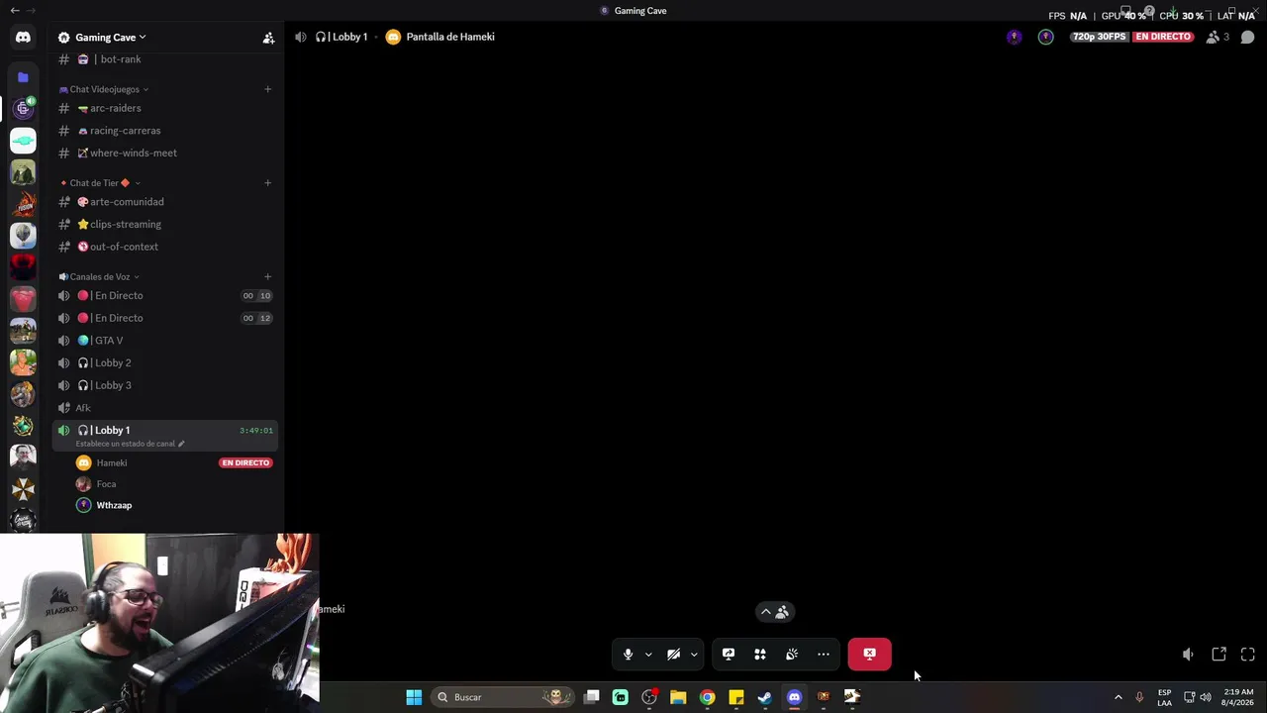Screen dimensions: 1267x713
Task: Collapse the Chat de Tier category
Action: [x=99, y=183]
